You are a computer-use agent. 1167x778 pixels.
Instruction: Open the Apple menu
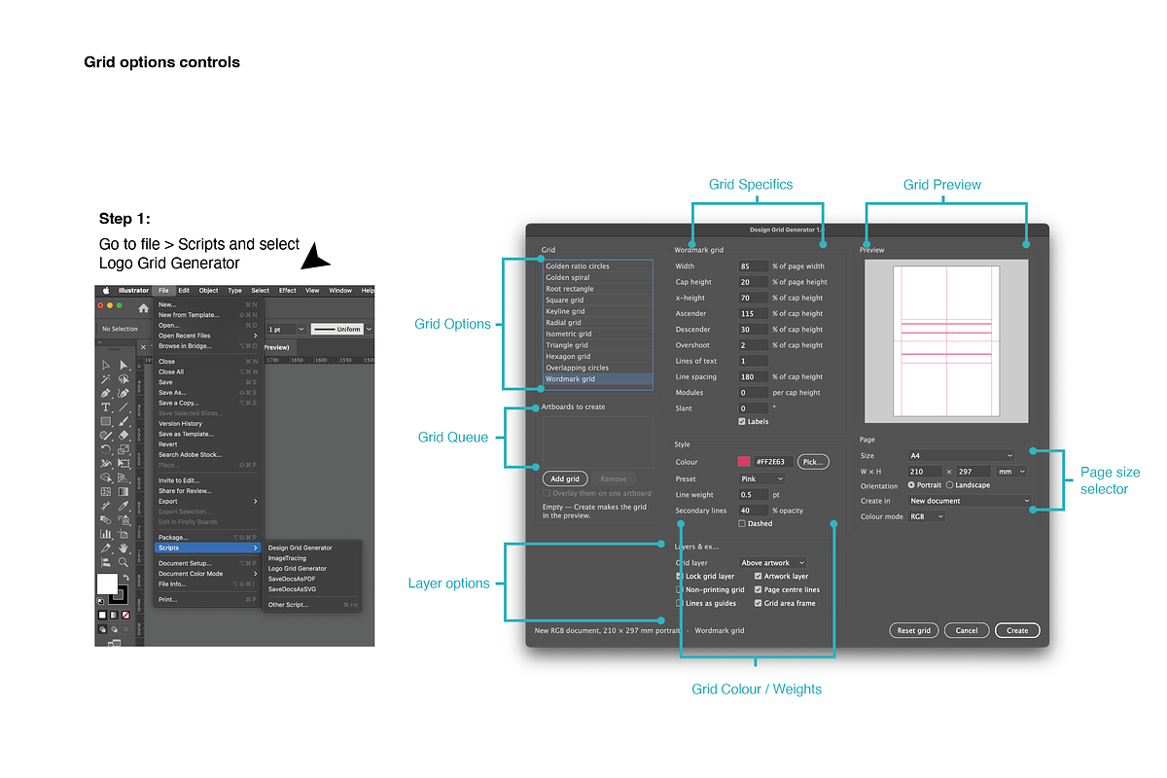(x=107, y=290)
